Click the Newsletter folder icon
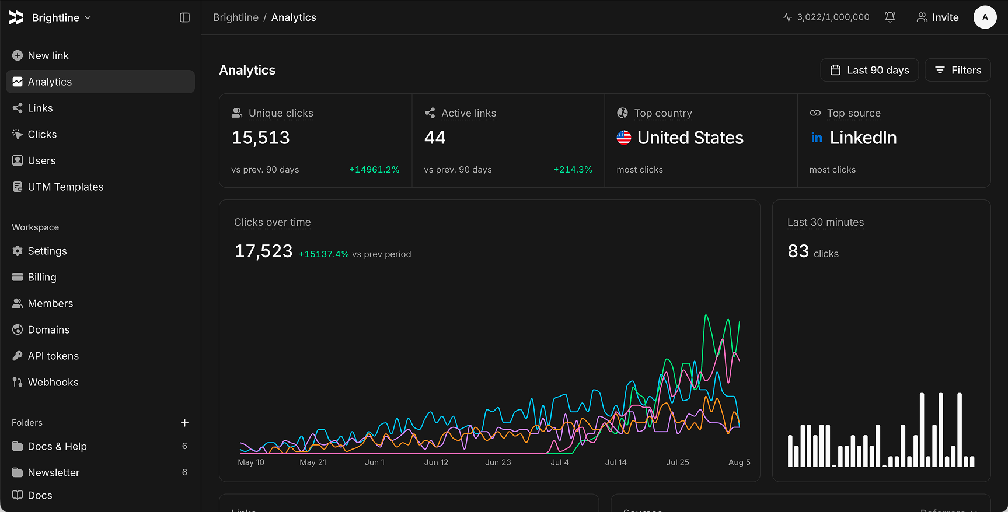1008x512 pixels. [18, 472]
